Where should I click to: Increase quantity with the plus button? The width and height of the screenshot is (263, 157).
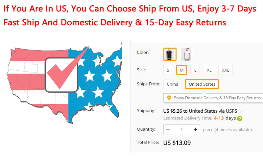195,129
